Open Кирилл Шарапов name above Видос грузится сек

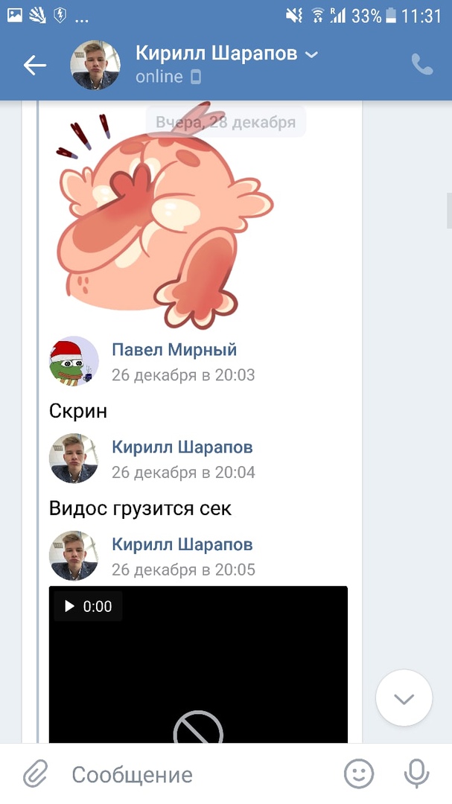click(182, 447)
